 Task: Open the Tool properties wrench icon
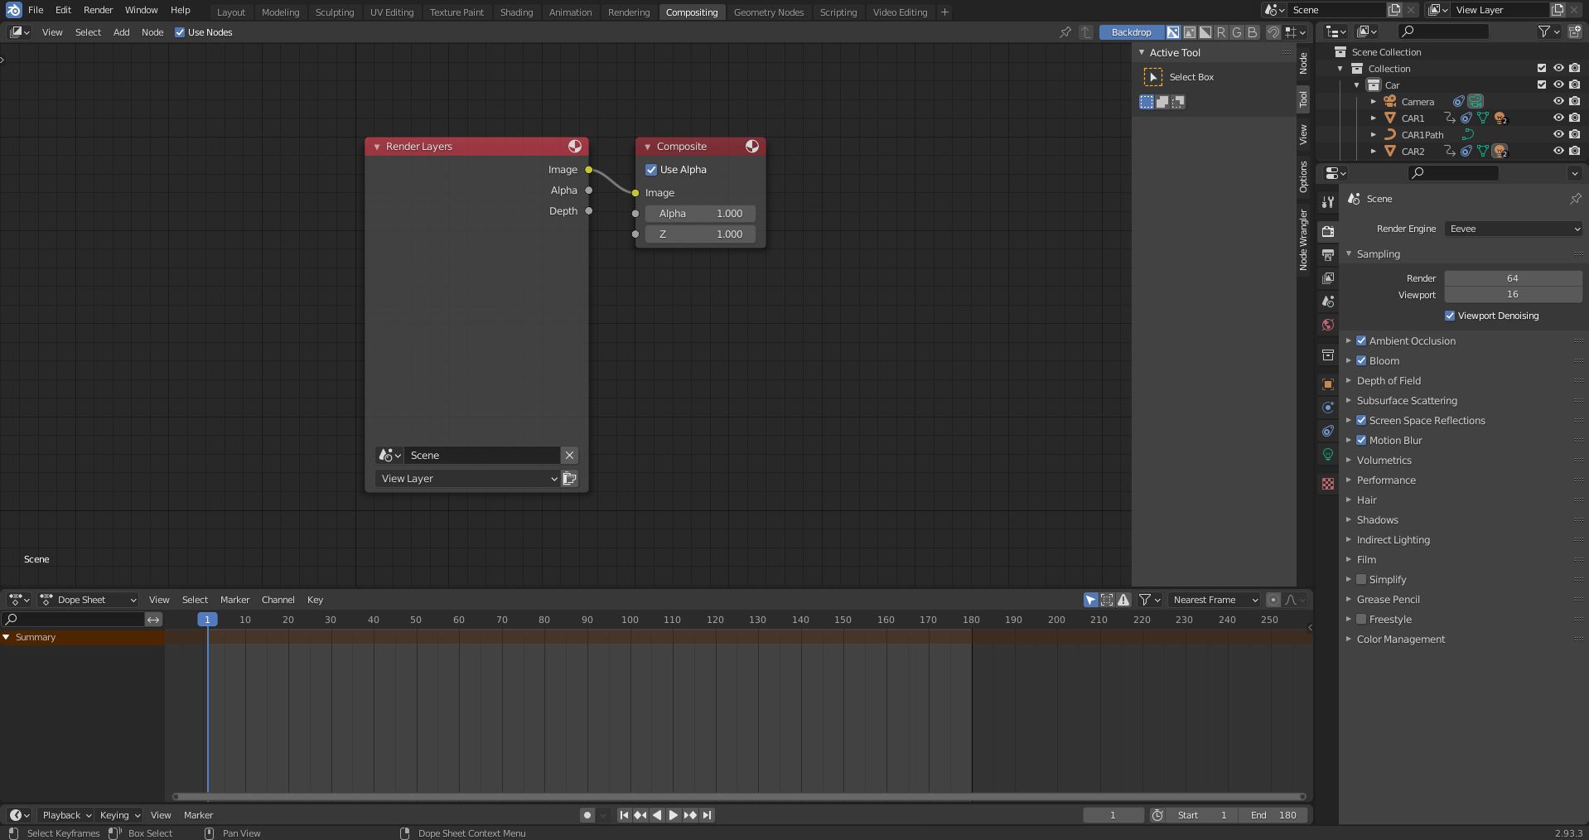coord(1328,201)
